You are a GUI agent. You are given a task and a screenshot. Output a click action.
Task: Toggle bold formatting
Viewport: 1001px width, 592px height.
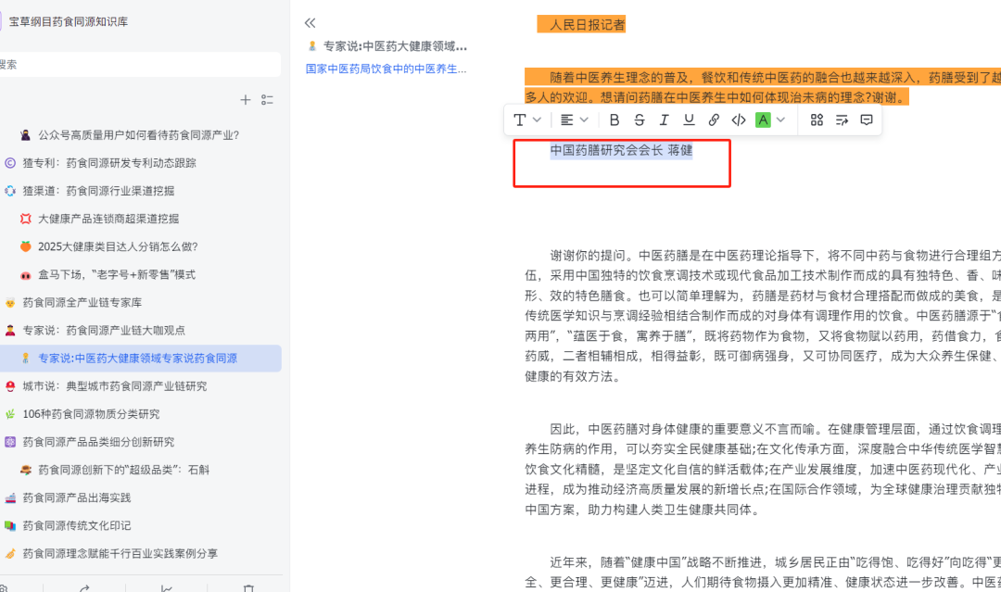pos(615,120)
